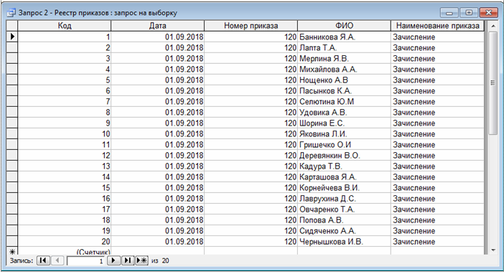This screenshot has width=504, height=272.
Task: Click cell Кадура Т.В.
Action: click(x=344, y=166)
